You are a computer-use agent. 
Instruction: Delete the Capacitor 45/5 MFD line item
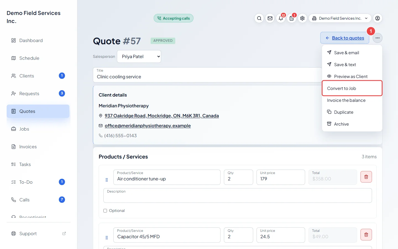(366, 235)
